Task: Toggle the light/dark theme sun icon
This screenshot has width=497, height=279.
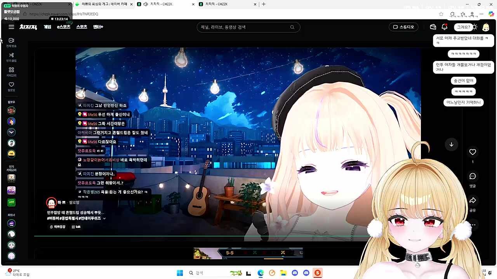Action: pos(474,27)
